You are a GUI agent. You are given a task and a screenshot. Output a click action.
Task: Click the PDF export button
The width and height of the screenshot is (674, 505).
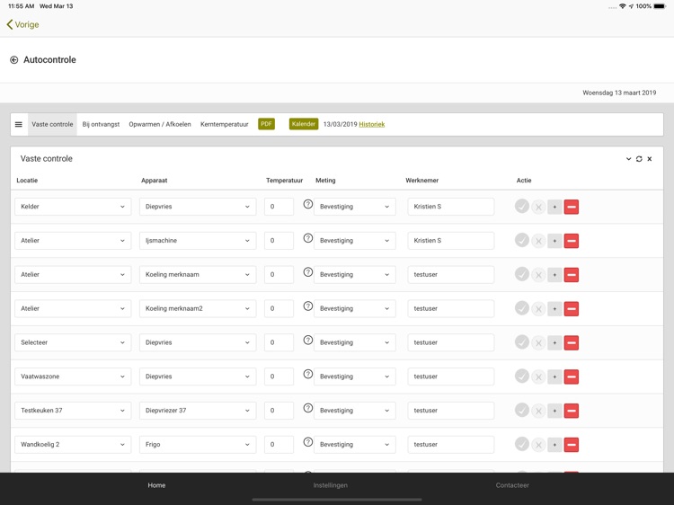pyautogui.click(x=266, y=124)
